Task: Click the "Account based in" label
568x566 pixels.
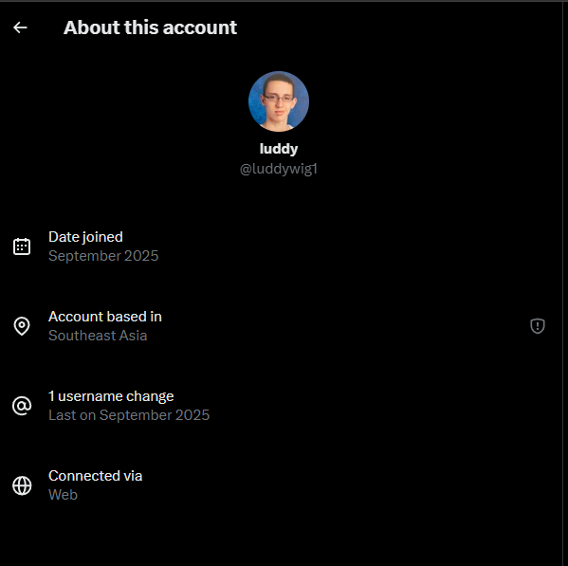Action: pyautogui.click(x=105, y=317)
